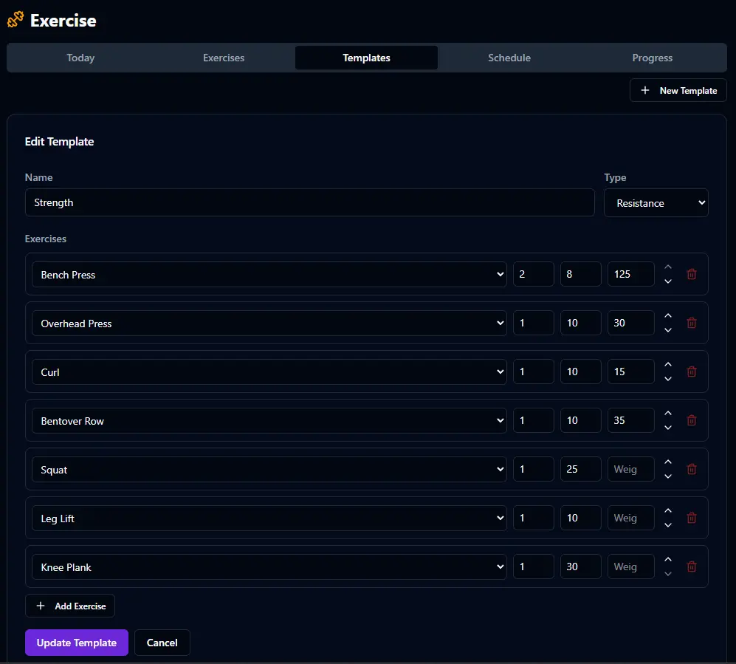Select the weight field showing 125
736x664 pixels.
coord(630,273)
